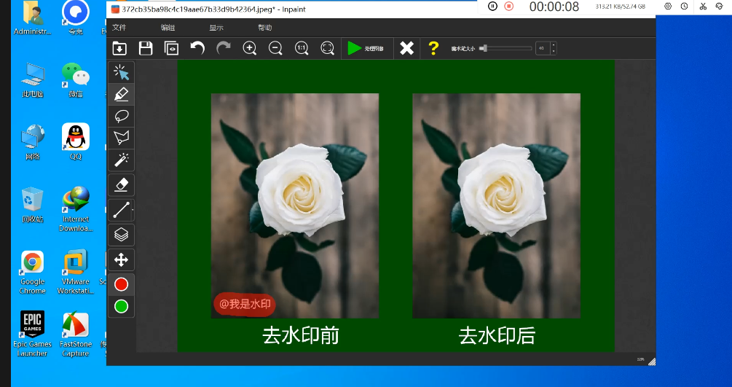Open the 微信 desktop shortcut

(x=75, y=80)
